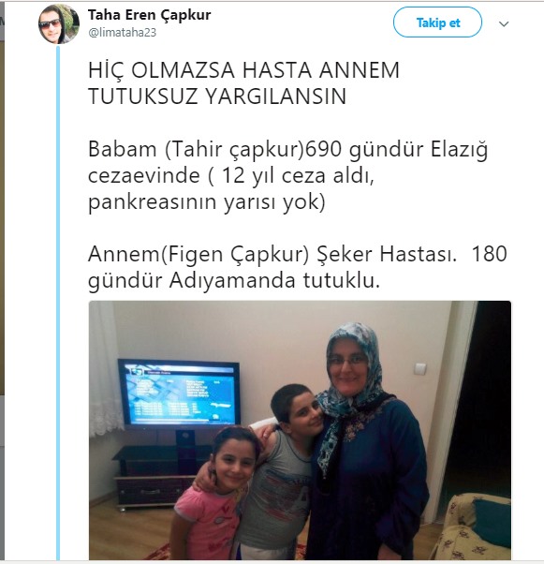Screen dimensions: 544x564
Task: Select the paragraph starting with Babam (Tahir çapkur)
Action: pos(287,175)
